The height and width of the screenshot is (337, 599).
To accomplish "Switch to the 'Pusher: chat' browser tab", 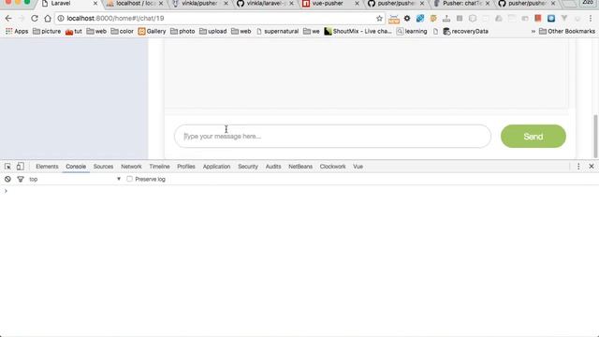I will pos(461,4).
